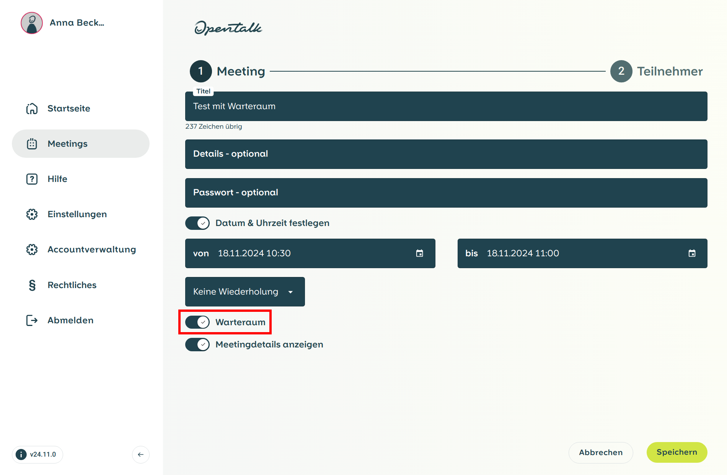This screenshot has width=727, height=475.
Task: Click the version info icon
Action: point(21,454)
